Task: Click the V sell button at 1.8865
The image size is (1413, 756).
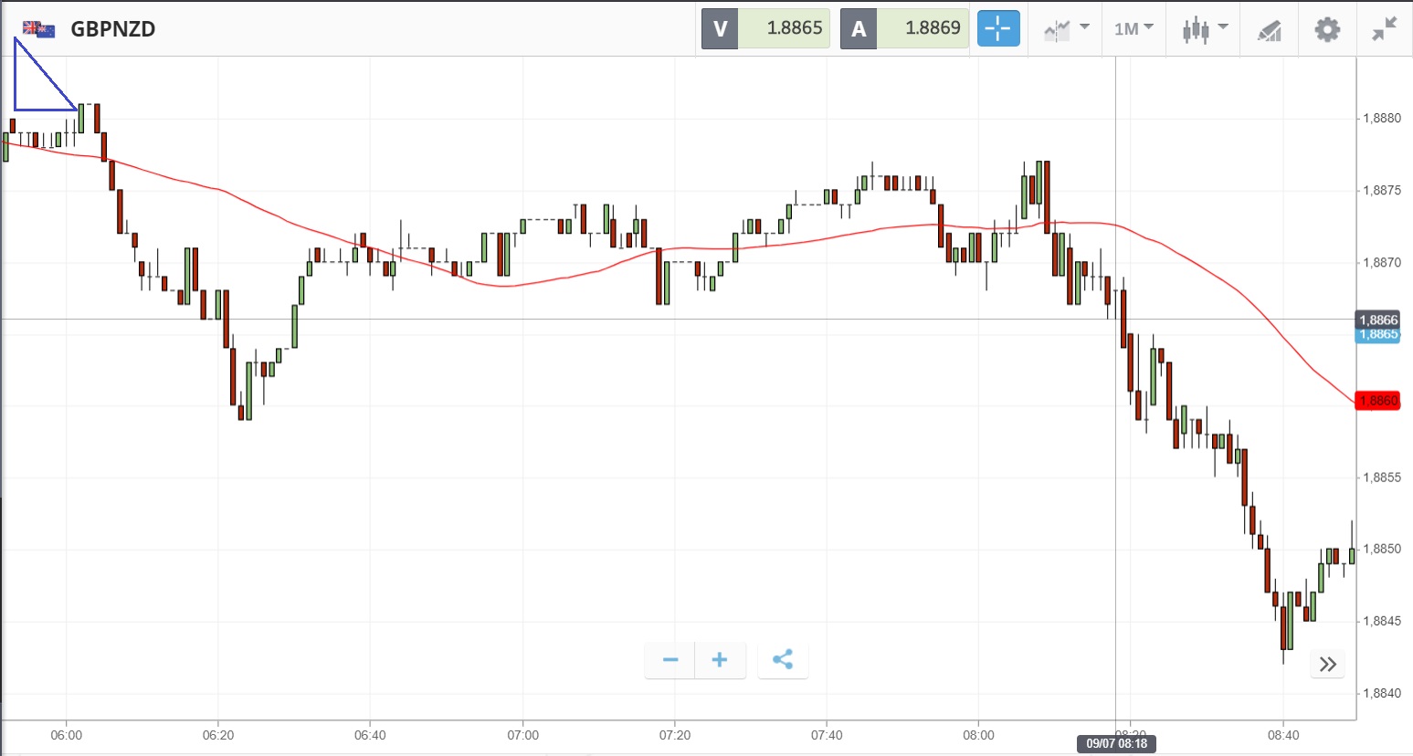Action: (765, 28)
